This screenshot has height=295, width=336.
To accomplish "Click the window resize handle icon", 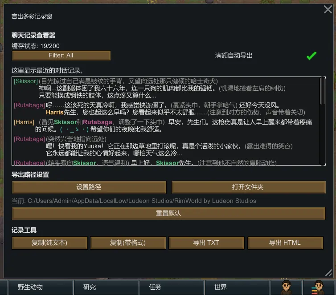I will [x=328, y=273].
